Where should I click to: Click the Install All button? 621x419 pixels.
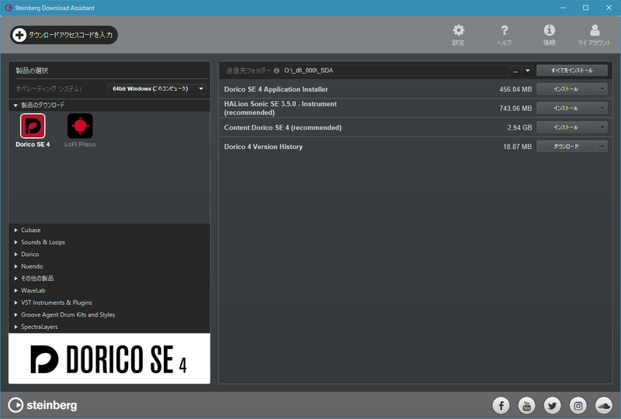click(x=572, y=71)
